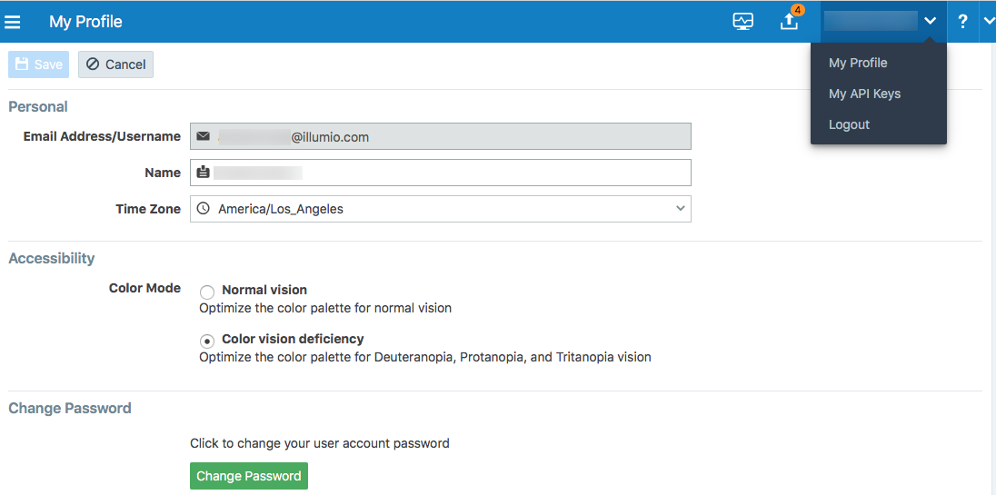The width and height of the screenshot is (996, 495).
Task: Click the clock icon in Time Zone field
Action: (203, 209)
